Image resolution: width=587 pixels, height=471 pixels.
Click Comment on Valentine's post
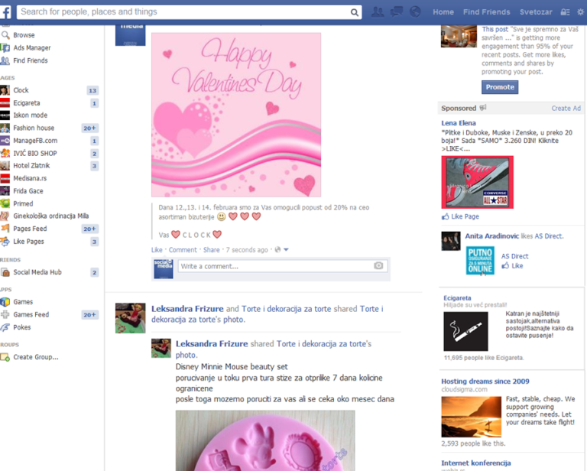183,250
